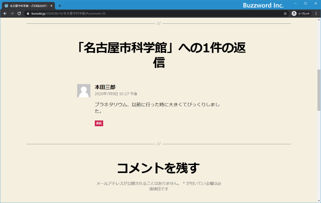Click the gray avatar of 本田三郎

84,90
